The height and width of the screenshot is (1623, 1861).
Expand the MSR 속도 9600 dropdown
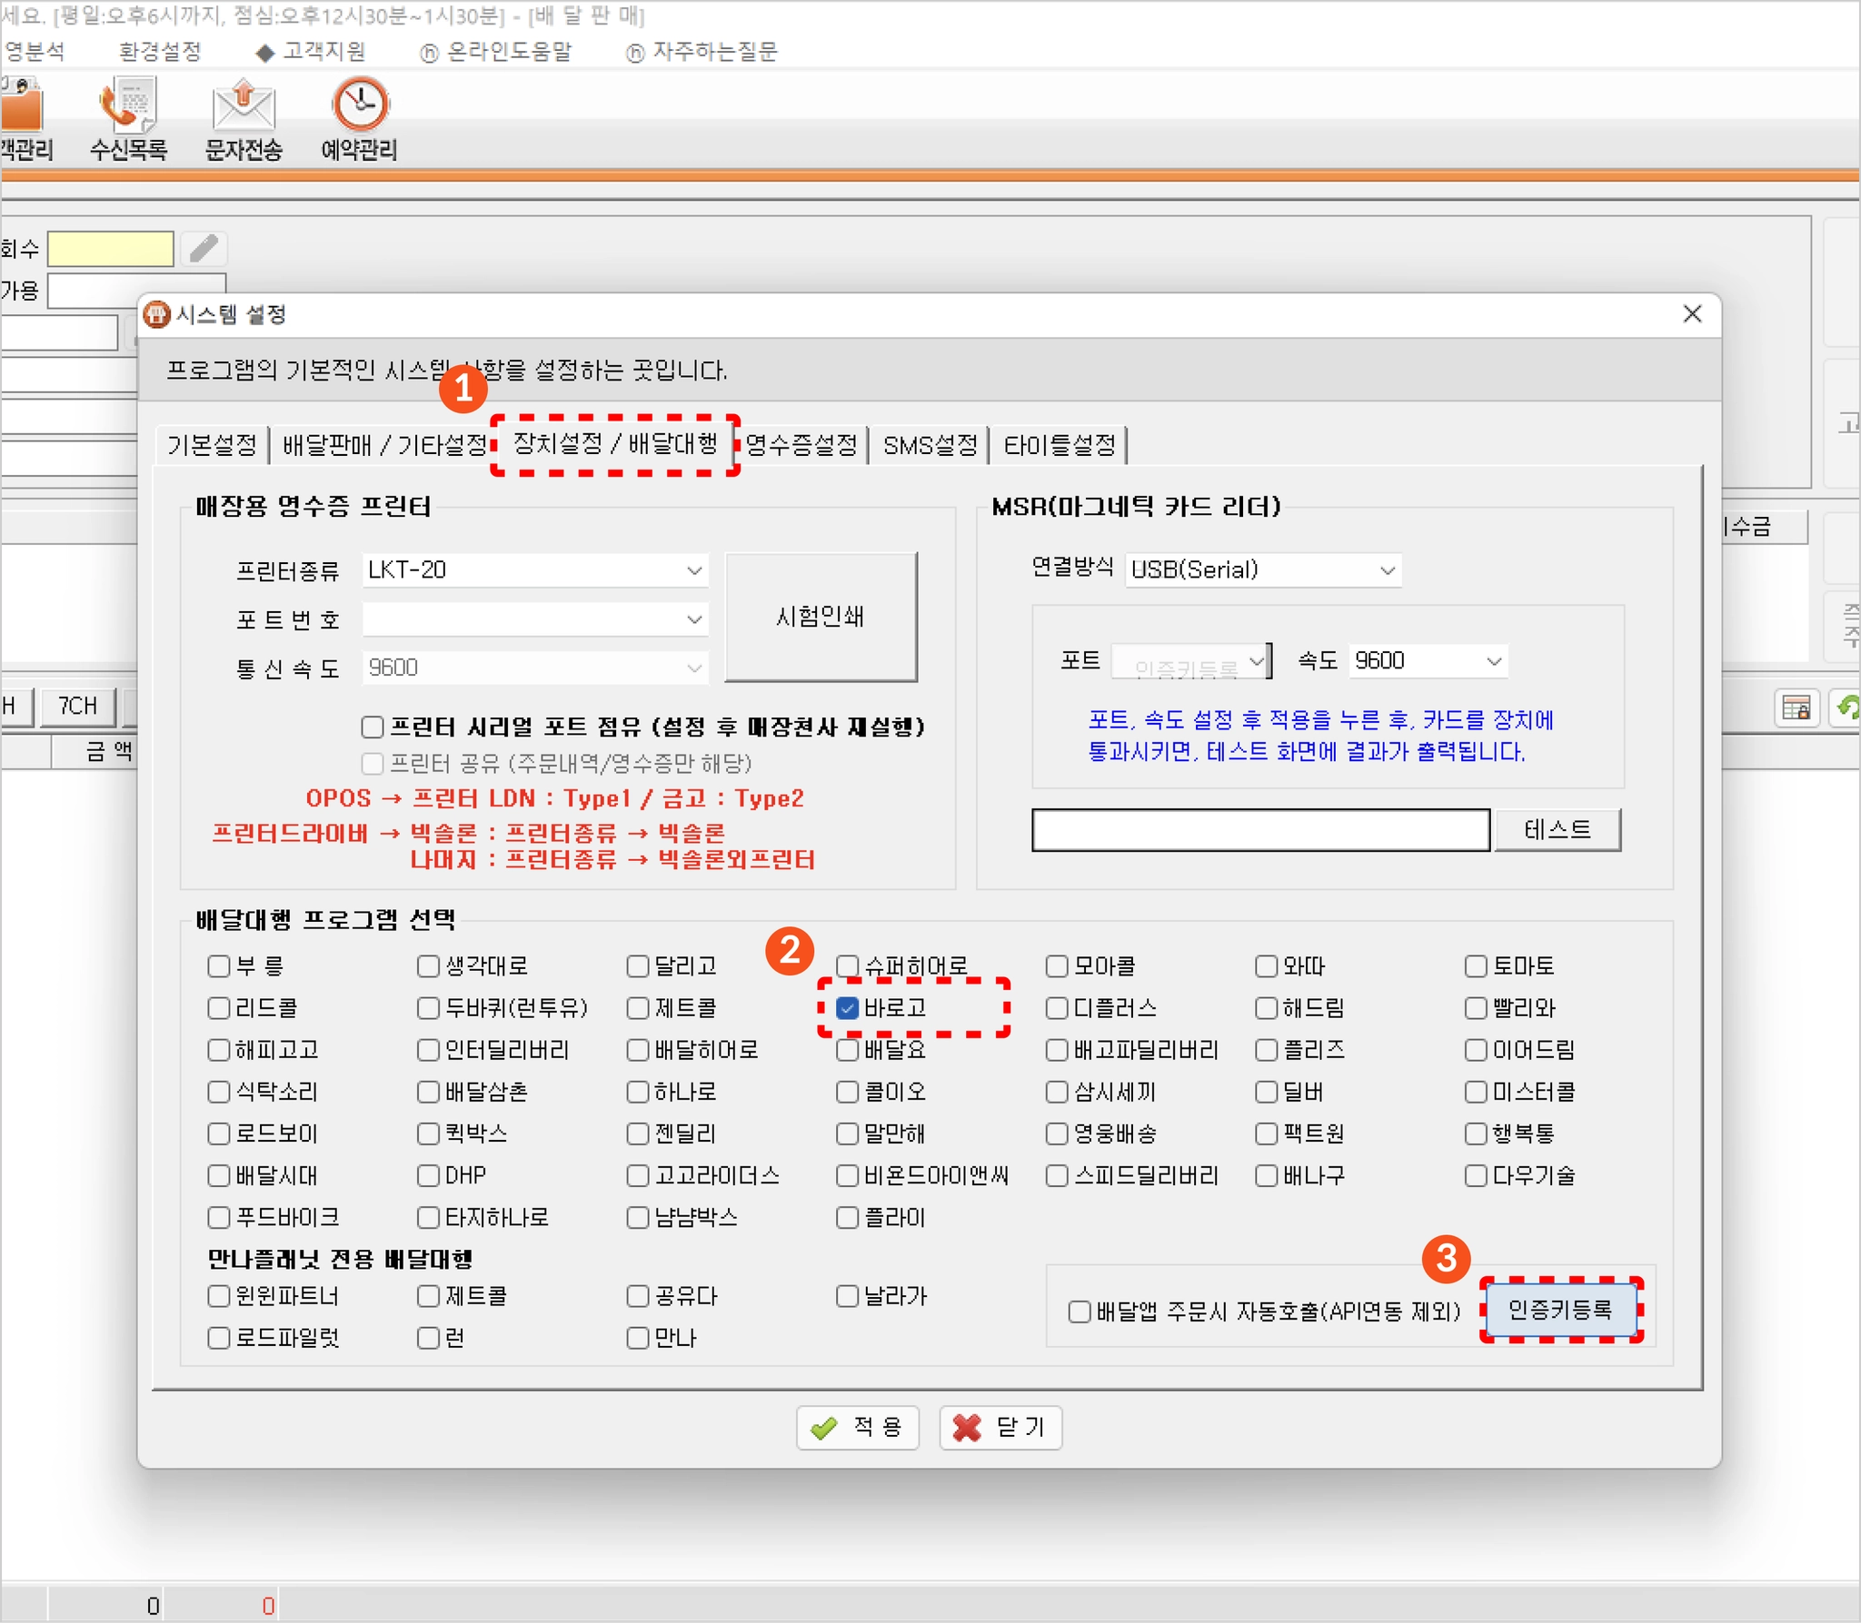coord(1493,661)
